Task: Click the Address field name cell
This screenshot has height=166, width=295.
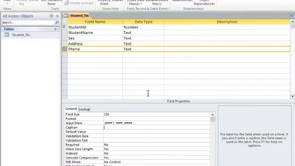Action: pos(95,44)
